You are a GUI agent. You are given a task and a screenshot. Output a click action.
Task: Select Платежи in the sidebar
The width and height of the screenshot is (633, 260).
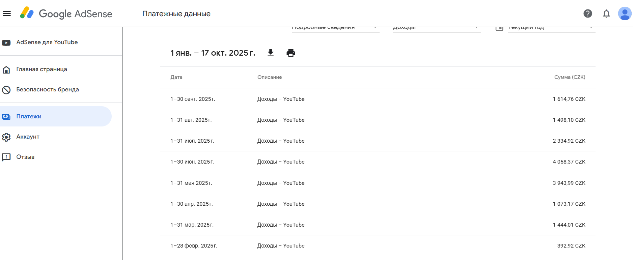click(56, 116)
